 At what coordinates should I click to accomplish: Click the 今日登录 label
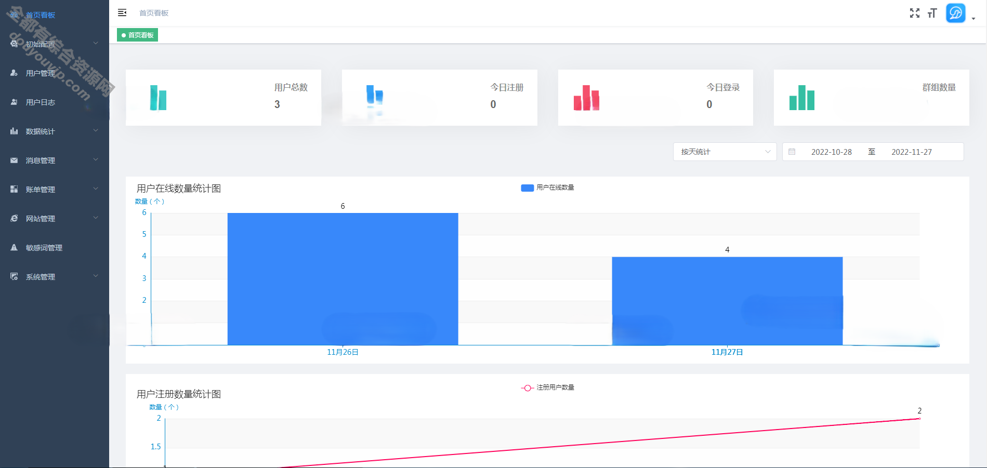[723, 87]
